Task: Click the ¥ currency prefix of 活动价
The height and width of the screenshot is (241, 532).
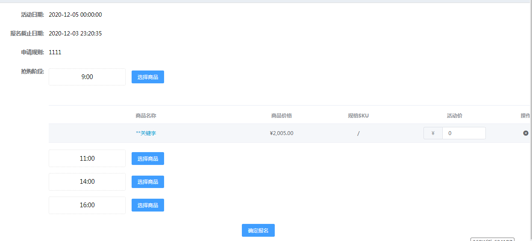Action: coord(433,133)
